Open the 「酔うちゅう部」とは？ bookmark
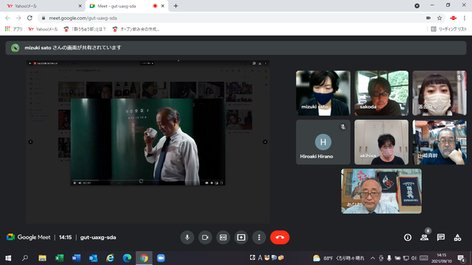 85,29
